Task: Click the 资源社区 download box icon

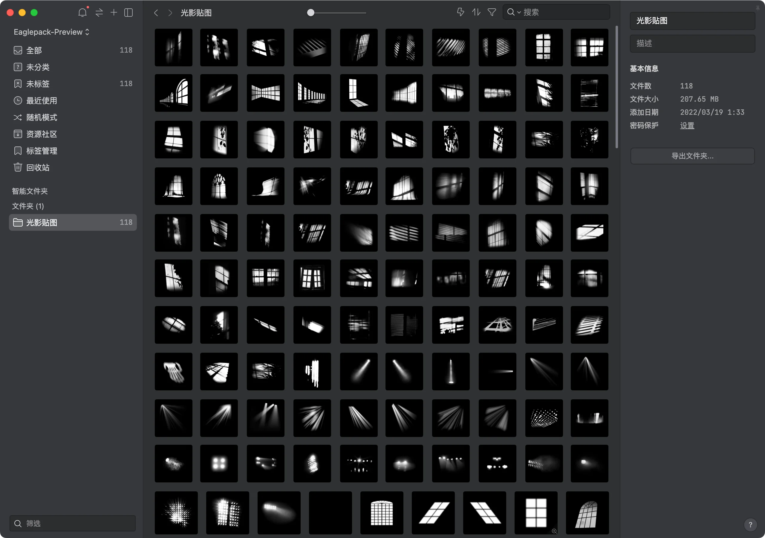Action: [x=18, y=134]
